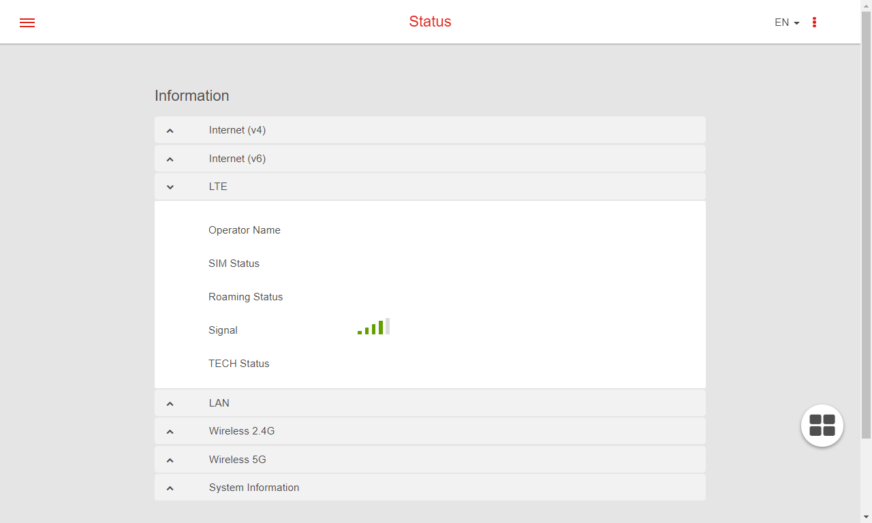Collapse the LTE section with its chevron
The width and height of the screenshot is (872, 523).
pyautogui.click(x=170, y=187)
